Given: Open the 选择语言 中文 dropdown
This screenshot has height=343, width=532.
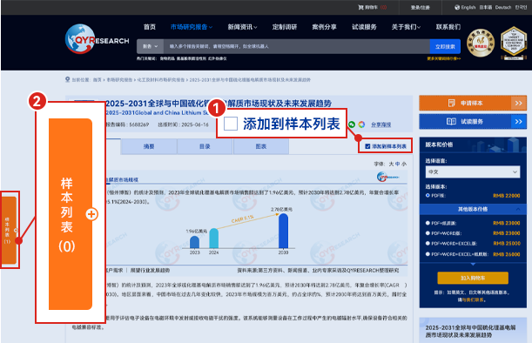Looking at the screenshot, I should (473, 171).
